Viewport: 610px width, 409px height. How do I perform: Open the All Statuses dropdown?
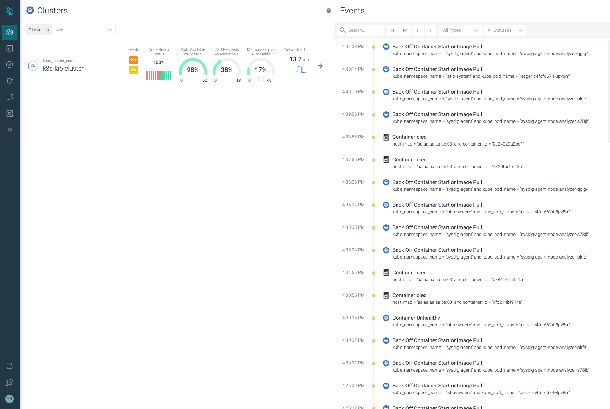point(505,30)
